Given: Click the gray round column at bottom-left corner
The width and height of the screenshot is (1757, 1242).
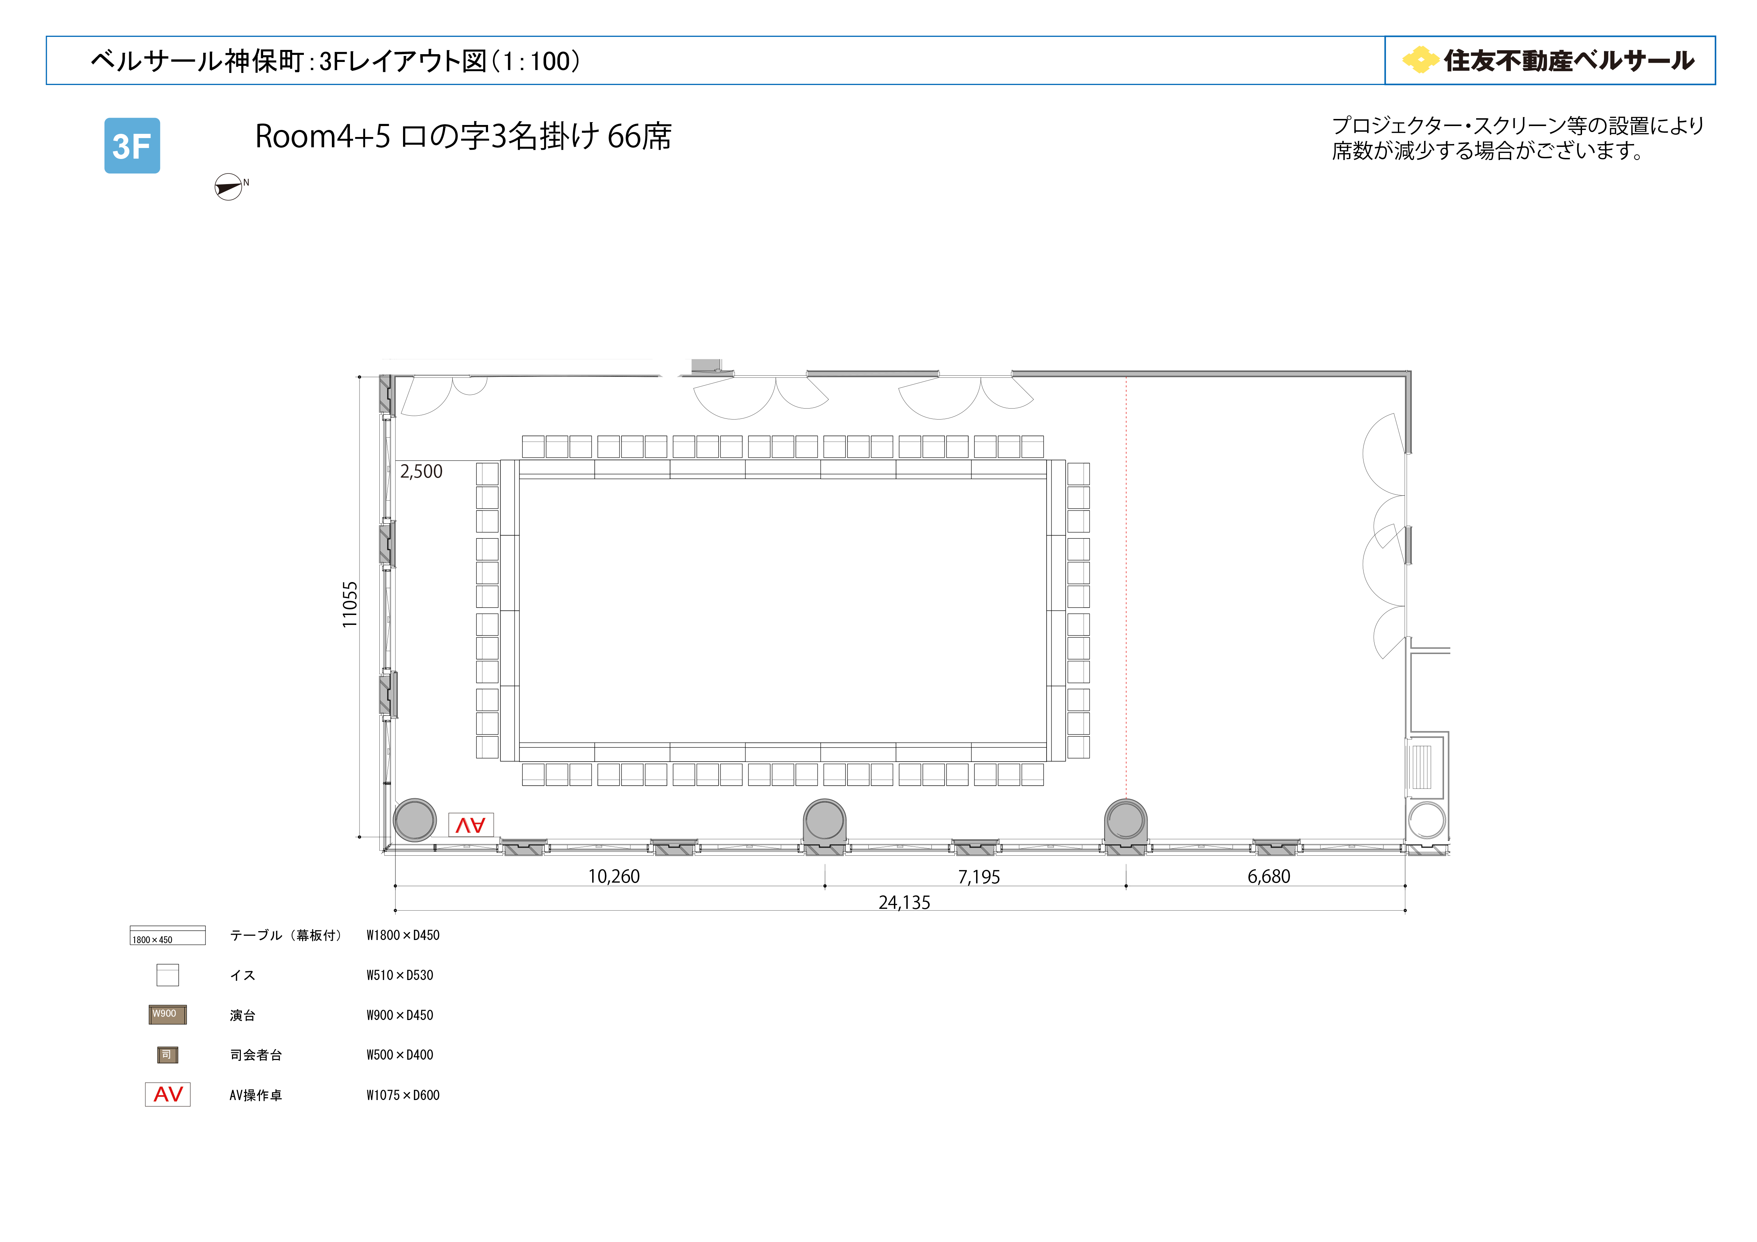Looking at the screenshot, I should [415, 820].
